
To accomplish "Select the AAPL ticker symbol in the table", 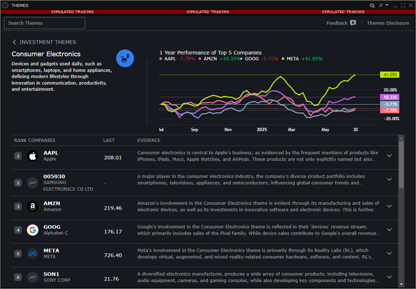I will [51, 153].
